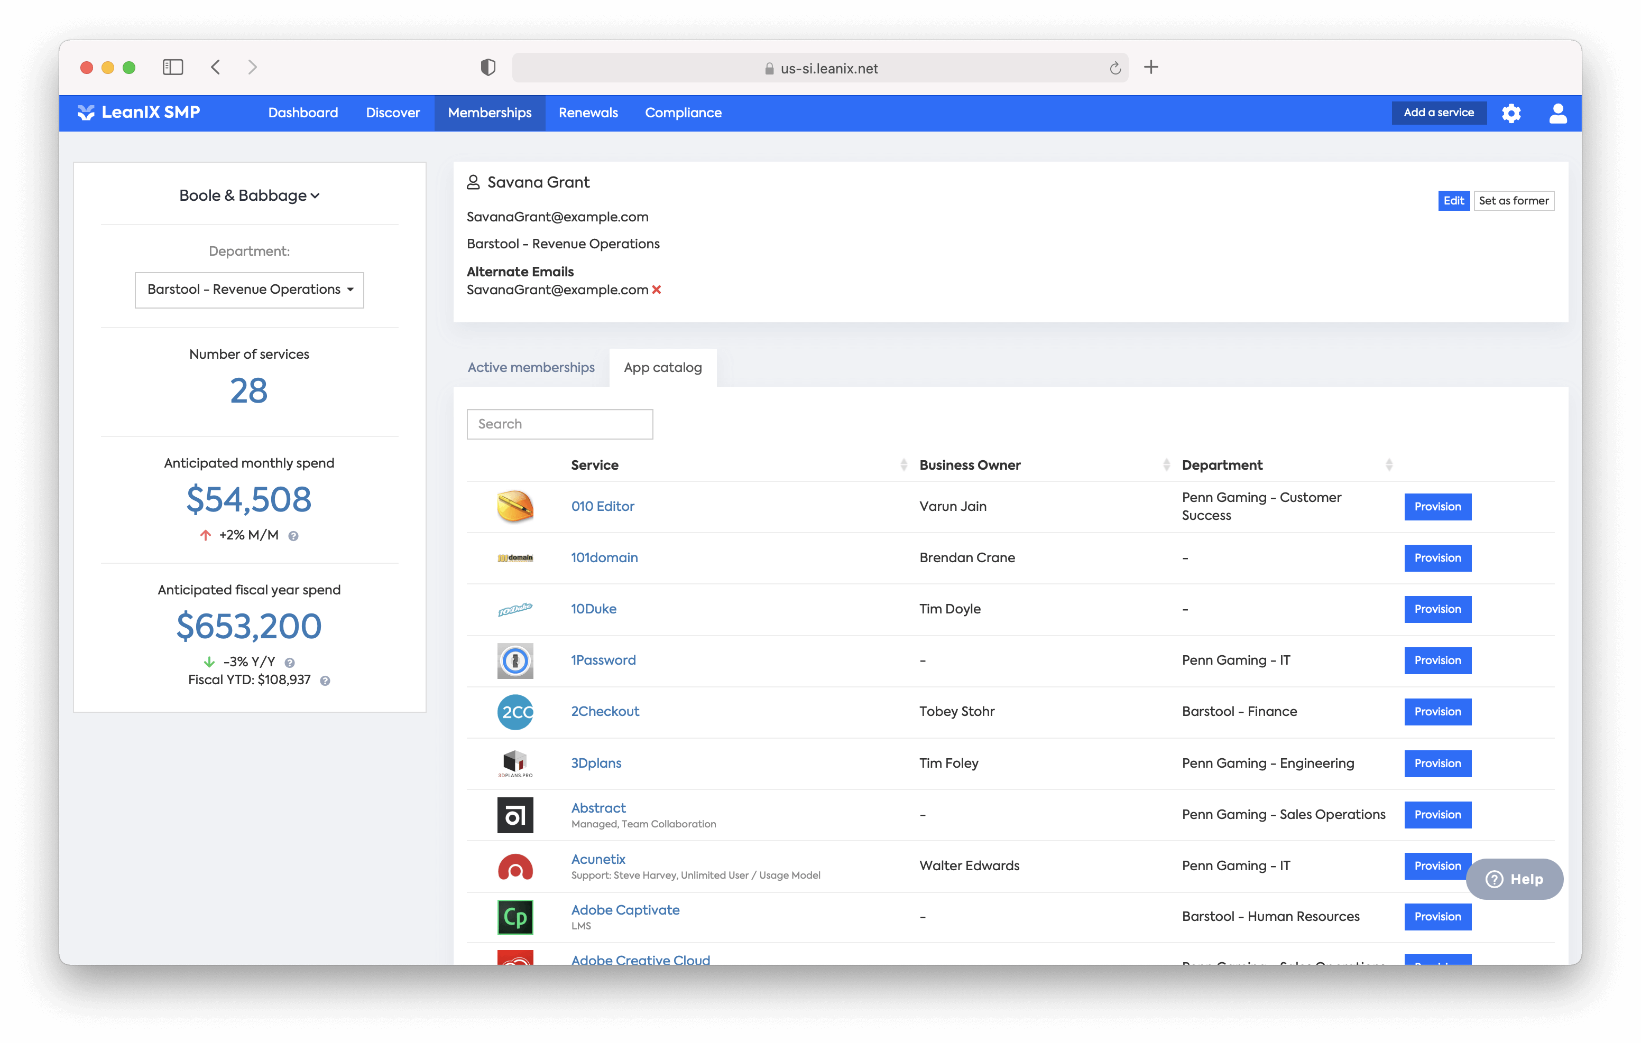Open the Renewals menu
The height and width of the screenshot is (1043, 1641).
(x=588, y=113)
